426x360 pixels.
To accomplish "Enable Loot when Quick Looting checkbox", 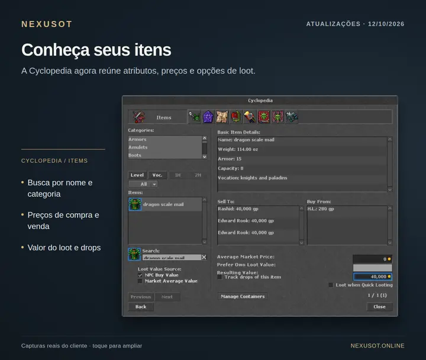I will pyautogui.click(x=331, y=285).
